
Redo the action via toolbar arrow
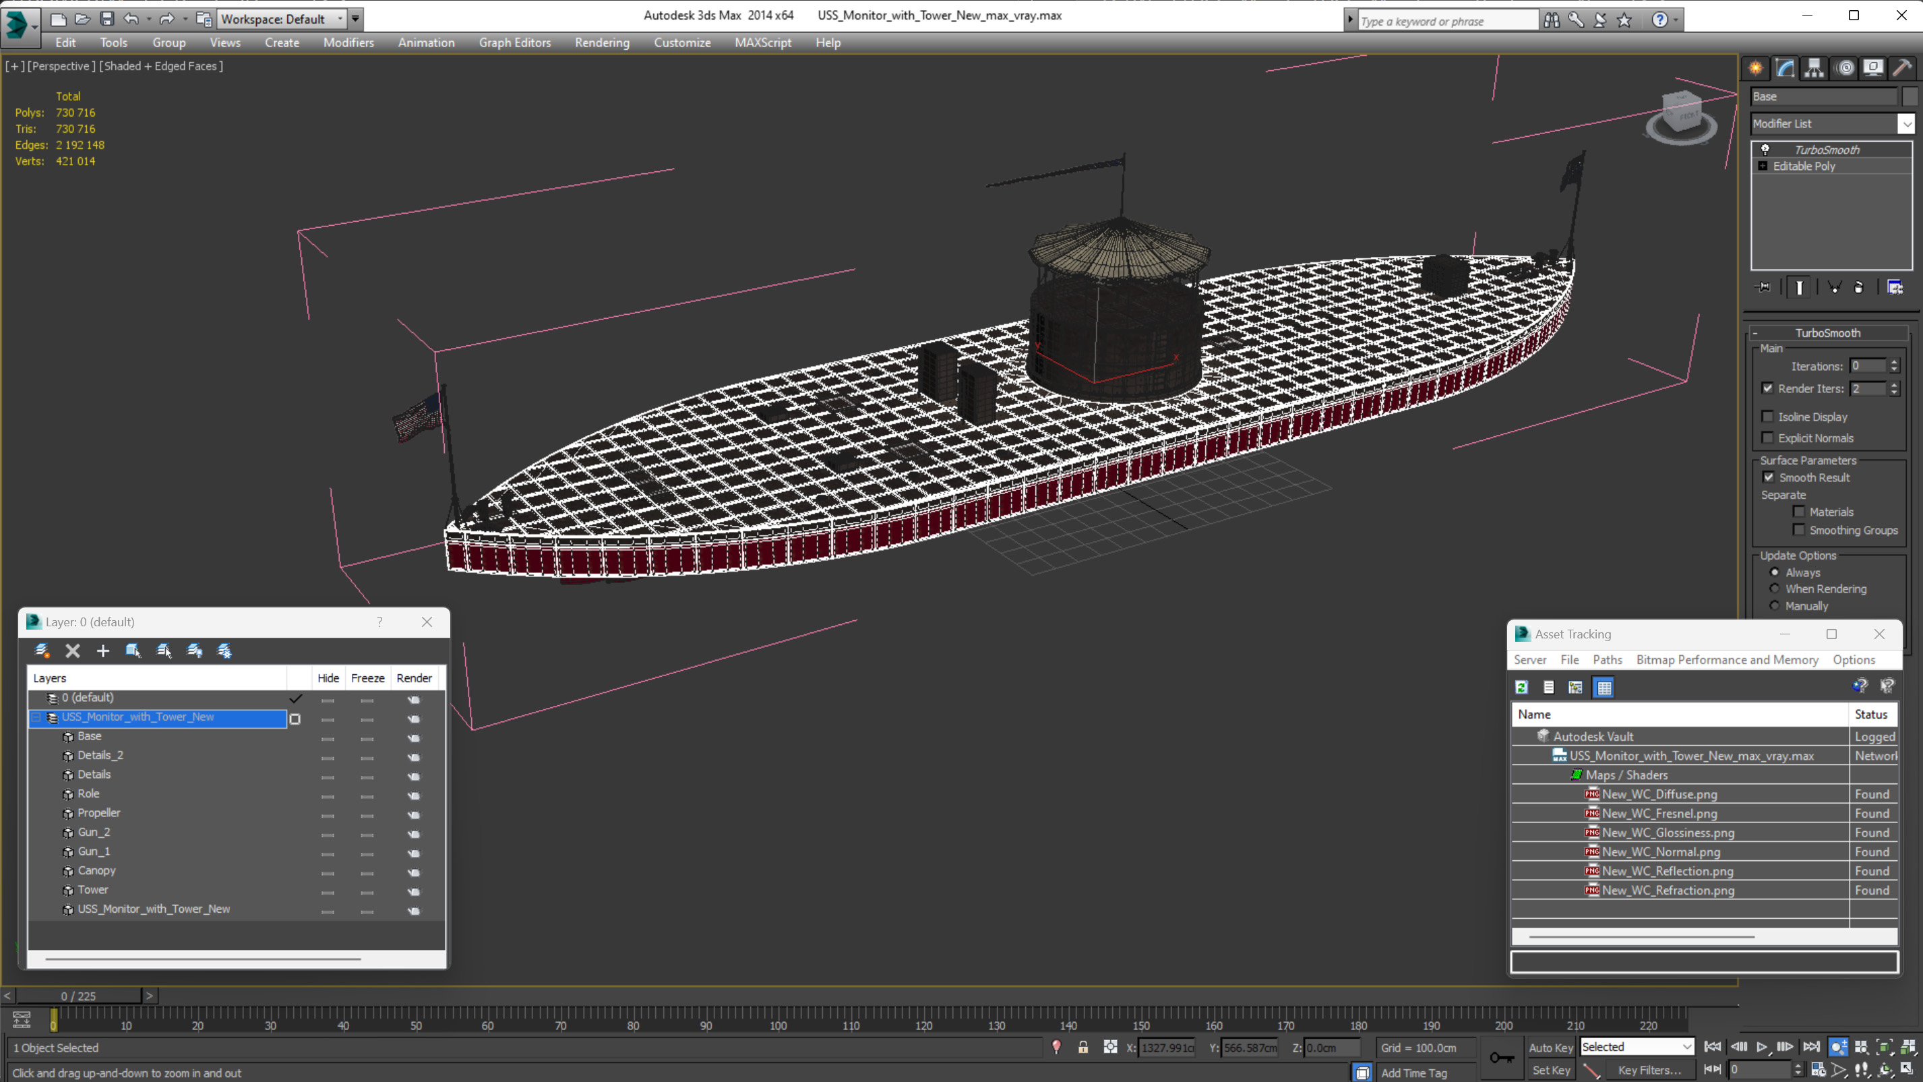pos(167,19)
